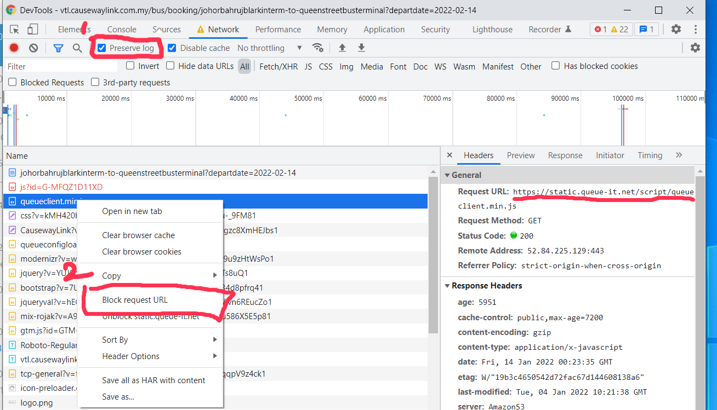Click the Import HAR upload arrow
Image resolution: width=717 pixels, height=410 pixels.
pyautogui.click(x=342, y=48)
